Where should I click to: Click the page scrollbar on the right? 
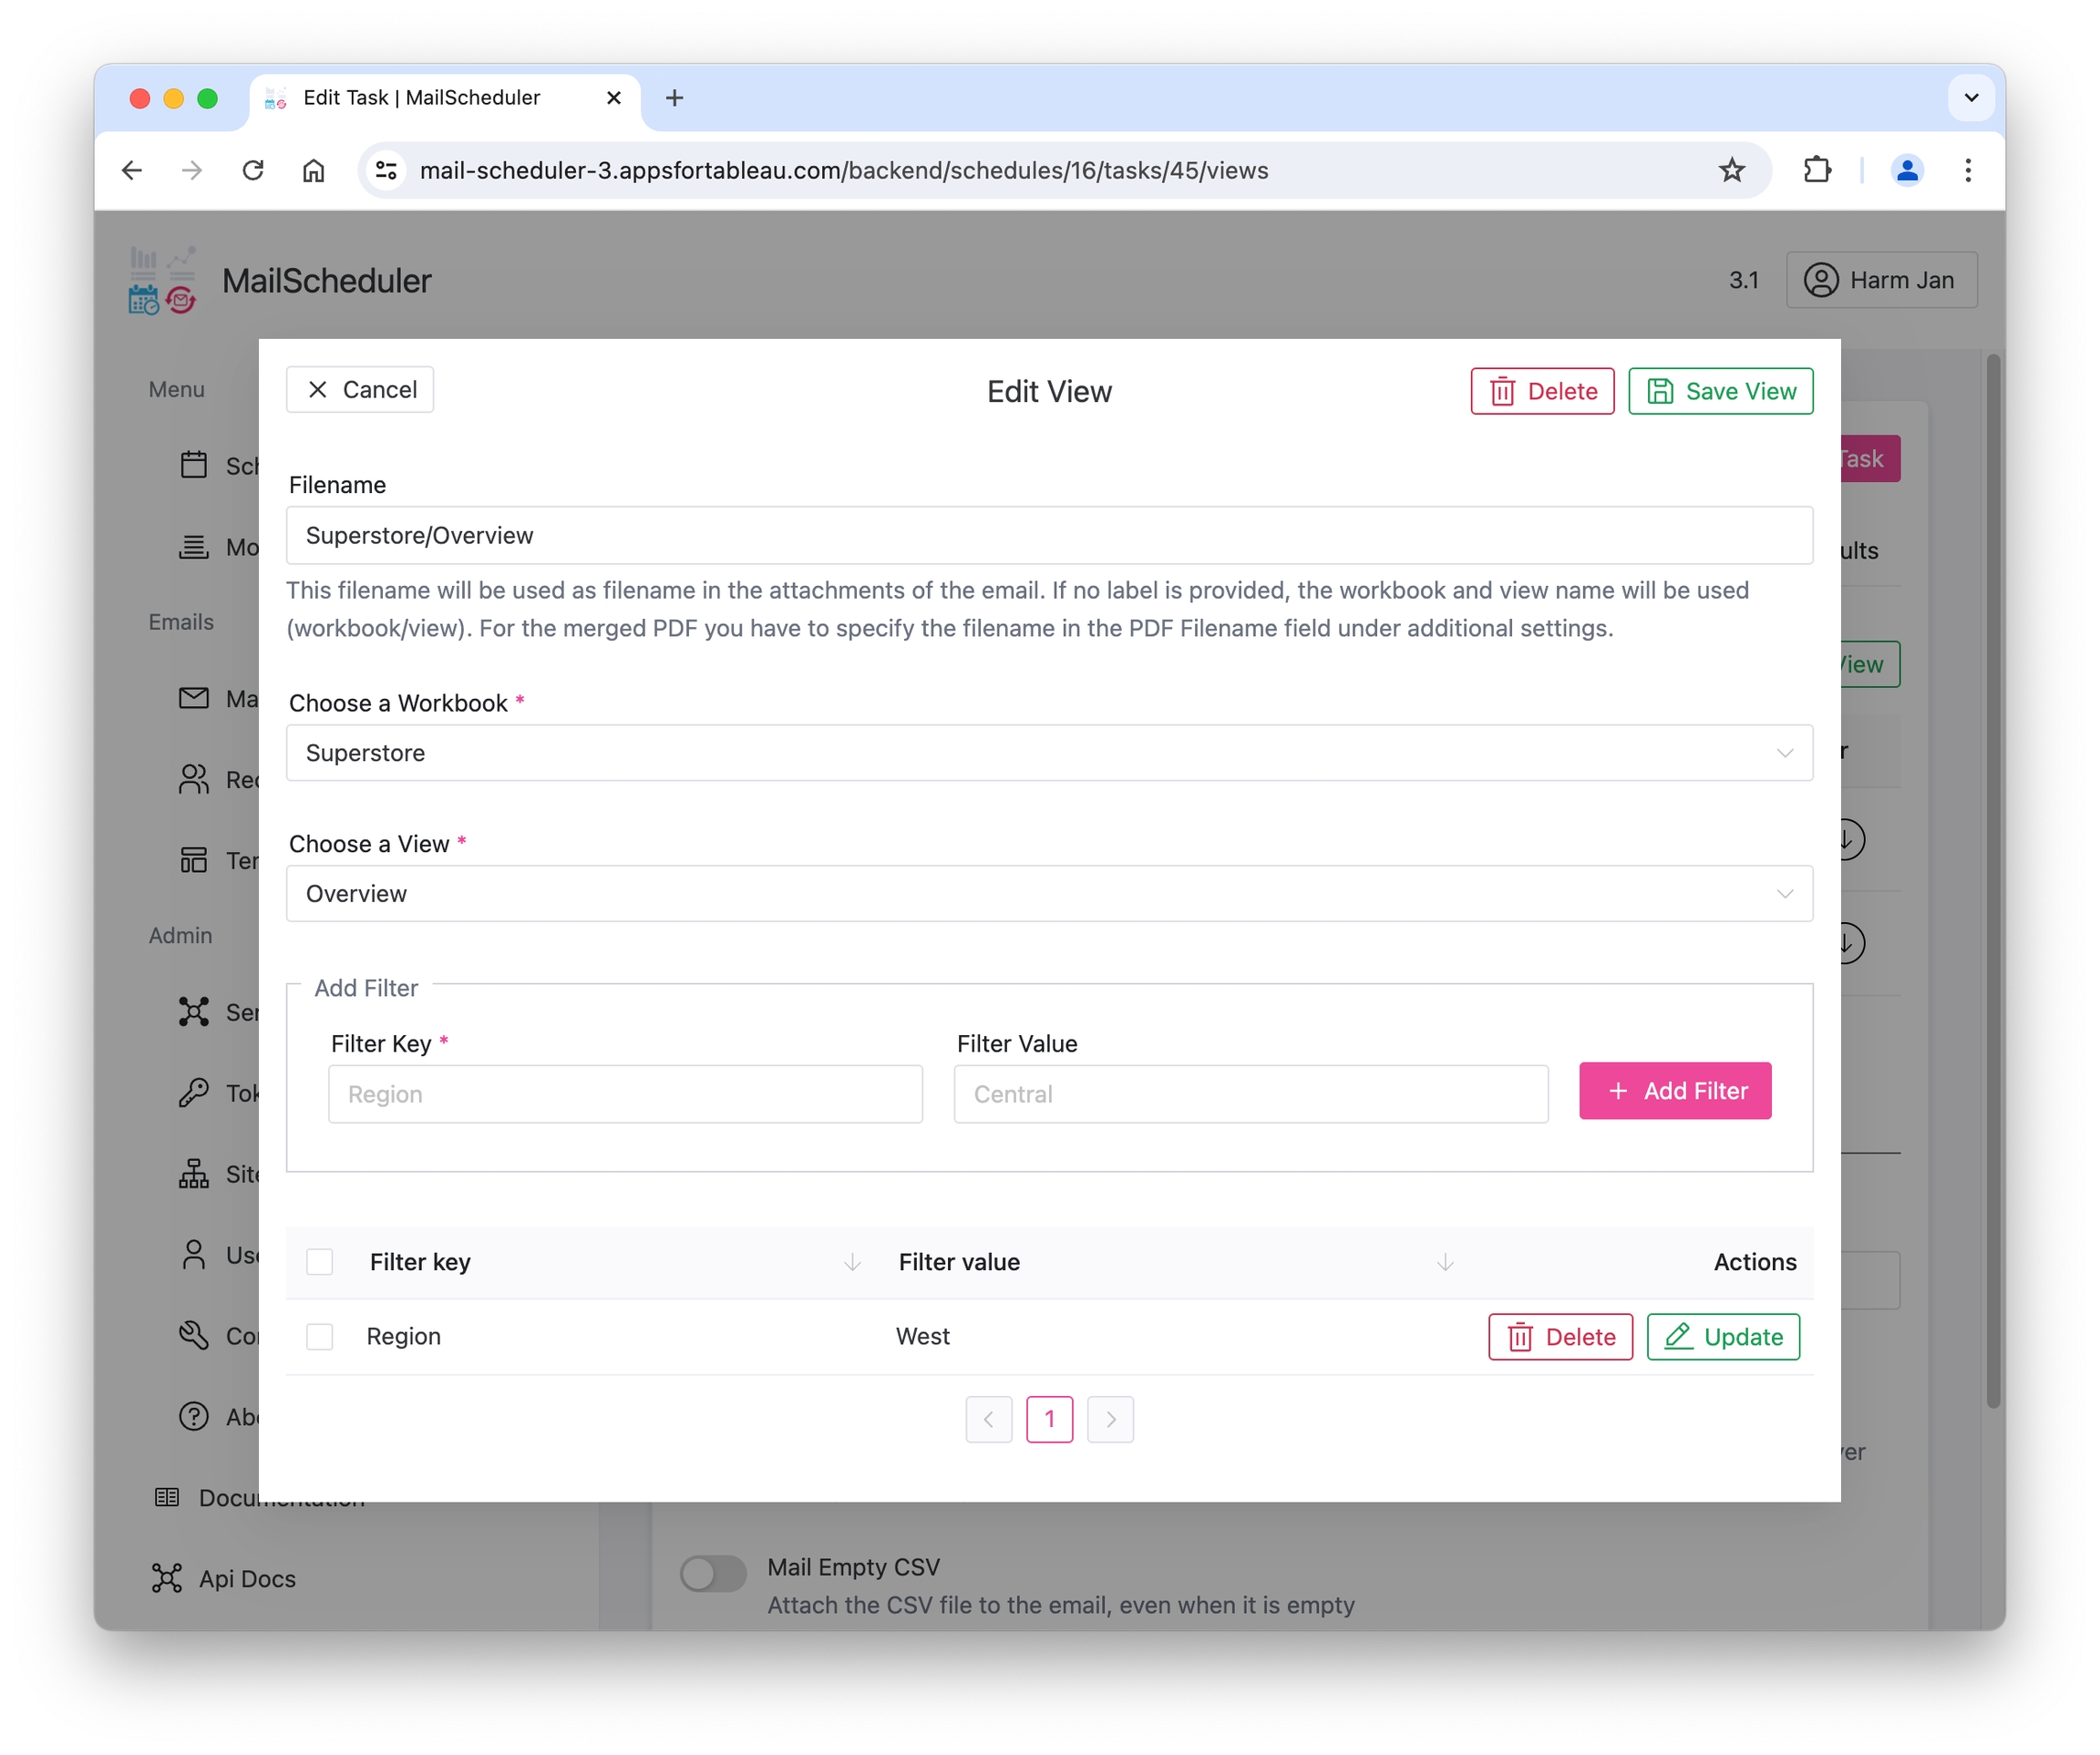1992,880
